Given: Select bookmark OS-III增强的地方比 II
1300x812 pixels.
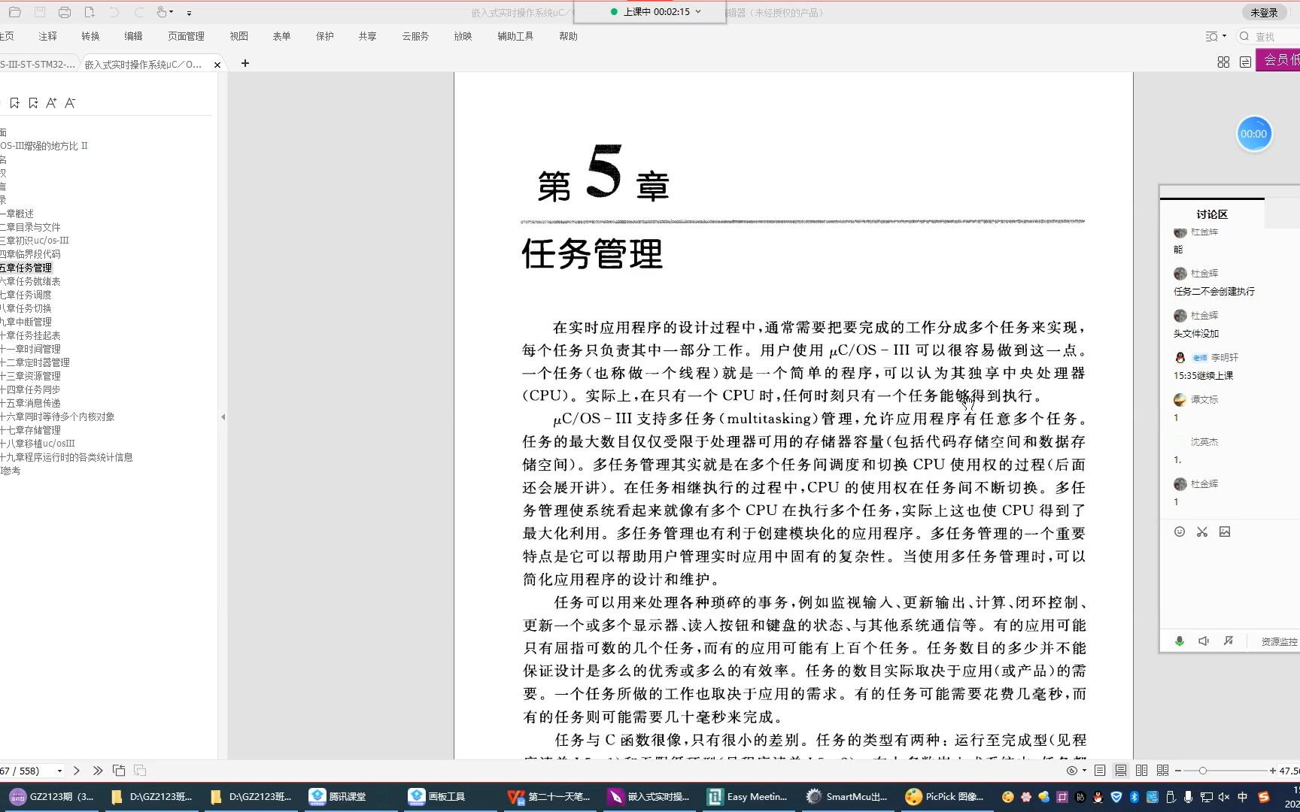Looking at the screenshot, I should [x=44, y=146].
